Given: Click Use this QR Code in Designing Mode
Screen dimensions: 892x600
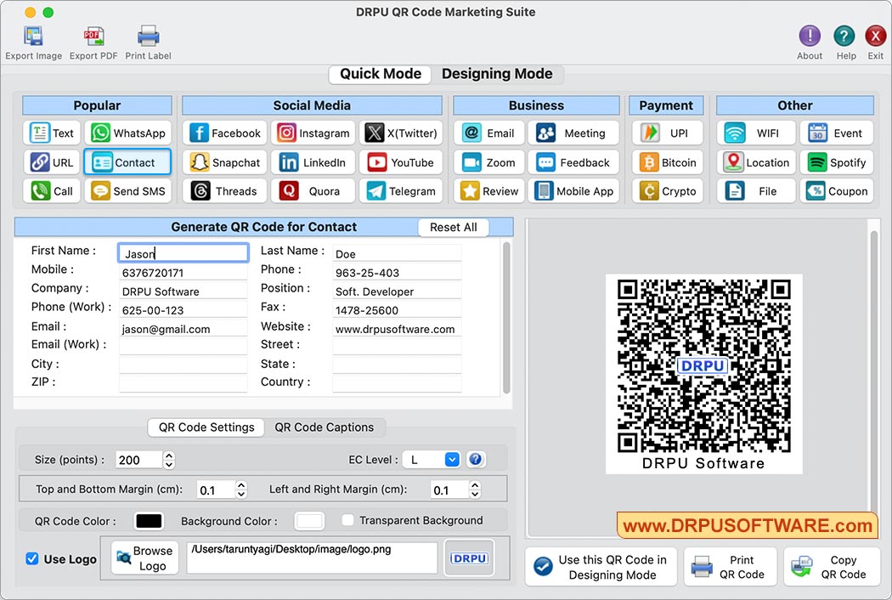Looking at the screenshot, I should [601, 566].
